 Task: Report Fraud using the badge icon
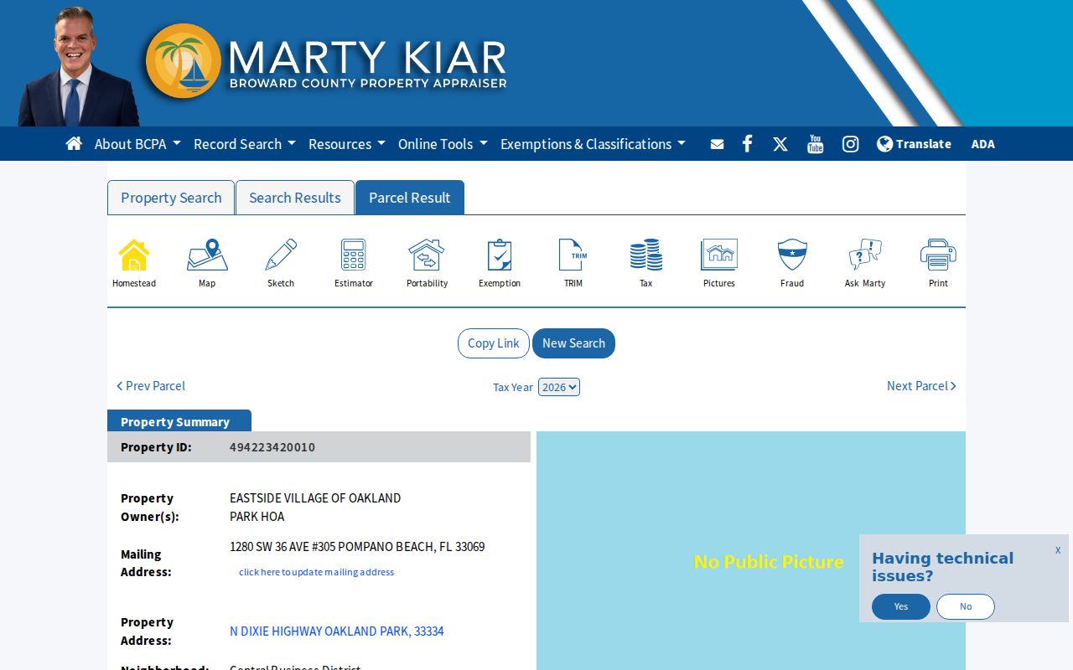[792, 255]
